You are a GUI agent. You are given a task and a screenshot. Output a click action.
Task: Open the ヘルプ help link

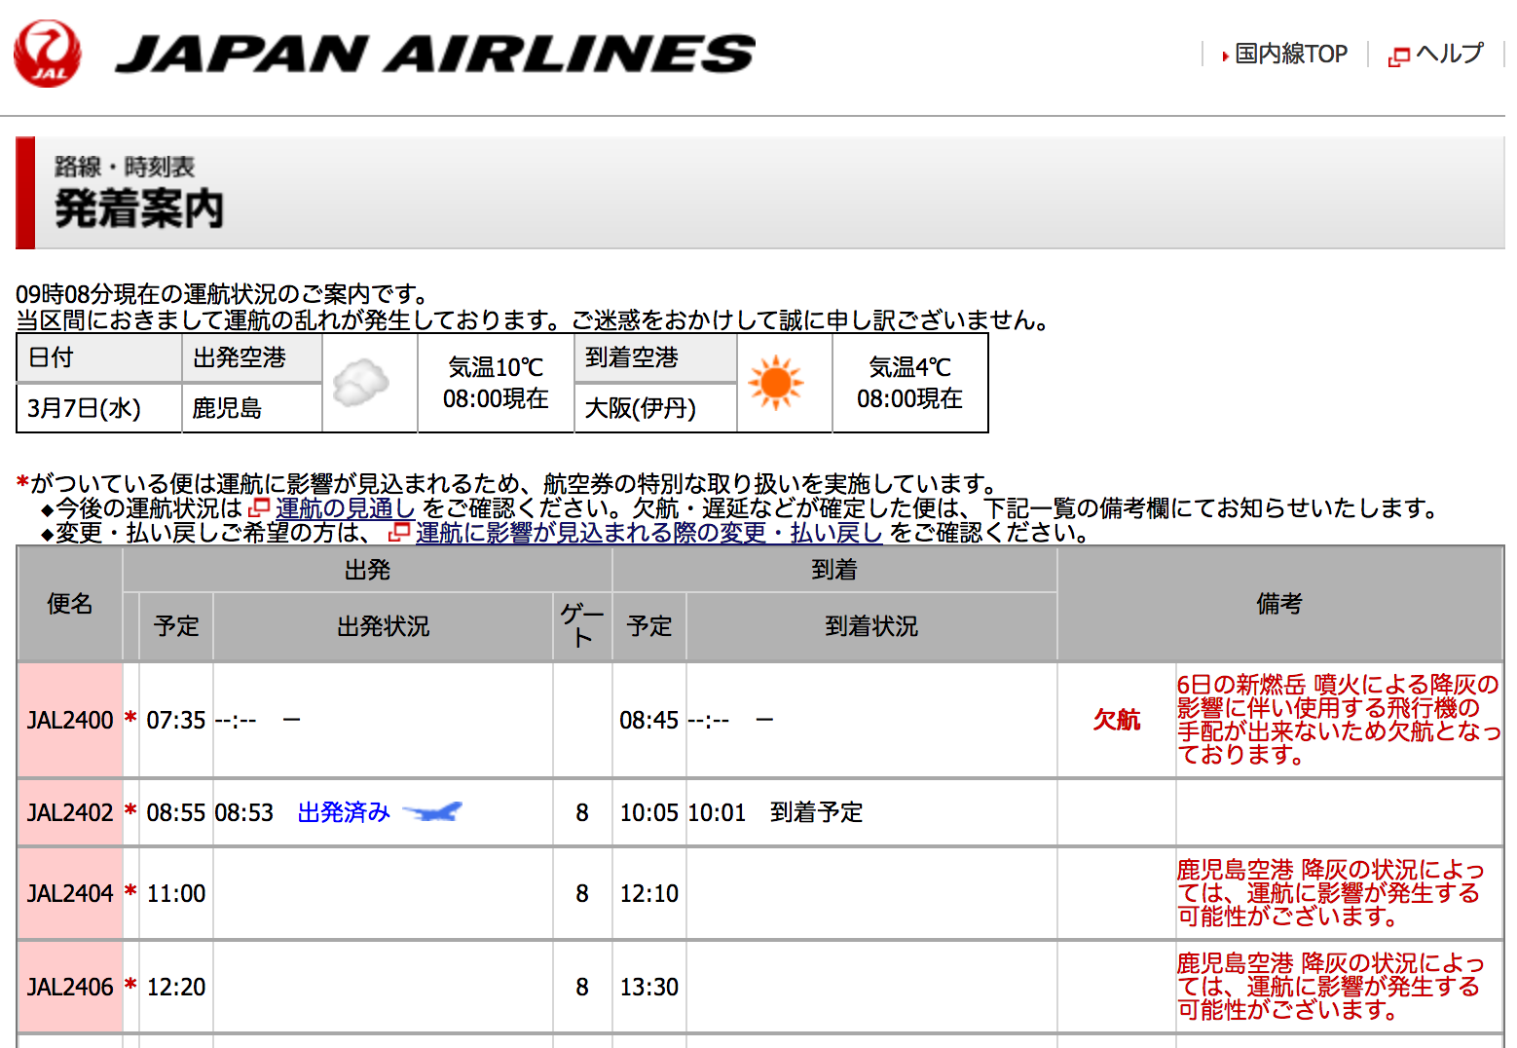tap(1450, 54)
